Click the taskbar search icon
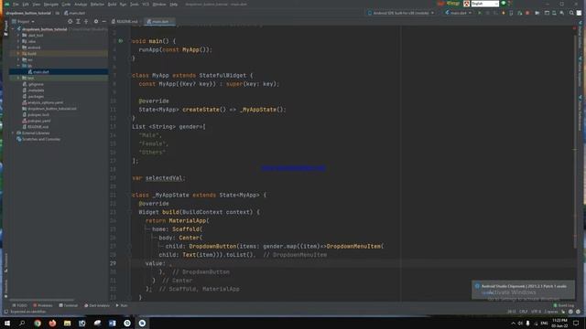586x329 pixels. click(x=22, y=323)
